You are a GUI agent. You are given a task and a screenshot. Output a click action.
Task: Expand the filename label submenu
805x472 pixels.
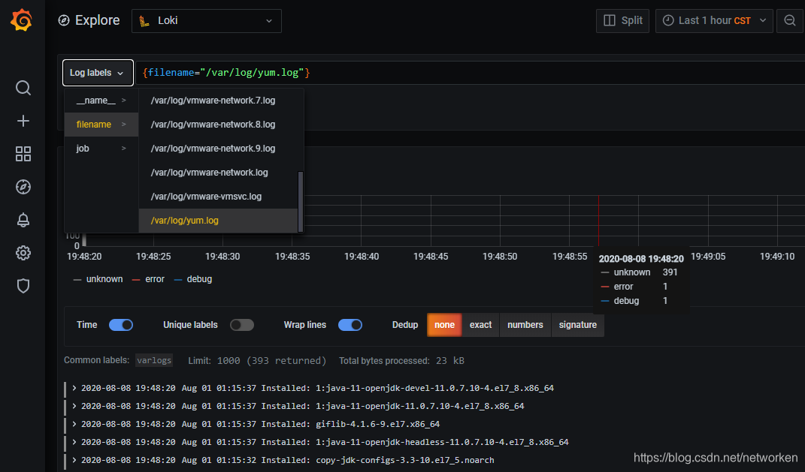pos(101,125)
